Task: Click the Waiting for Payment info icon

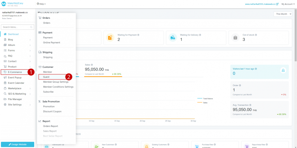Action: (x=138, y=35)
